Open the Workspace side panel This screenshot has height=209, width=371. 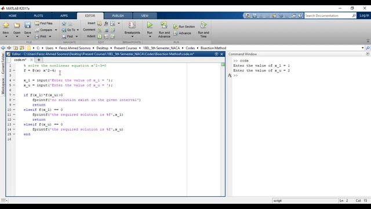point(3,86)
